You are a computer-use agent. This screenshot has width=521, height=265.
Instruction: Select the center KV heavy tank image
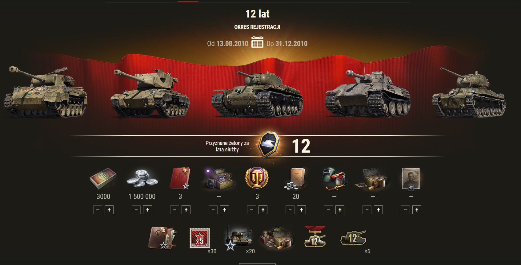257,93
